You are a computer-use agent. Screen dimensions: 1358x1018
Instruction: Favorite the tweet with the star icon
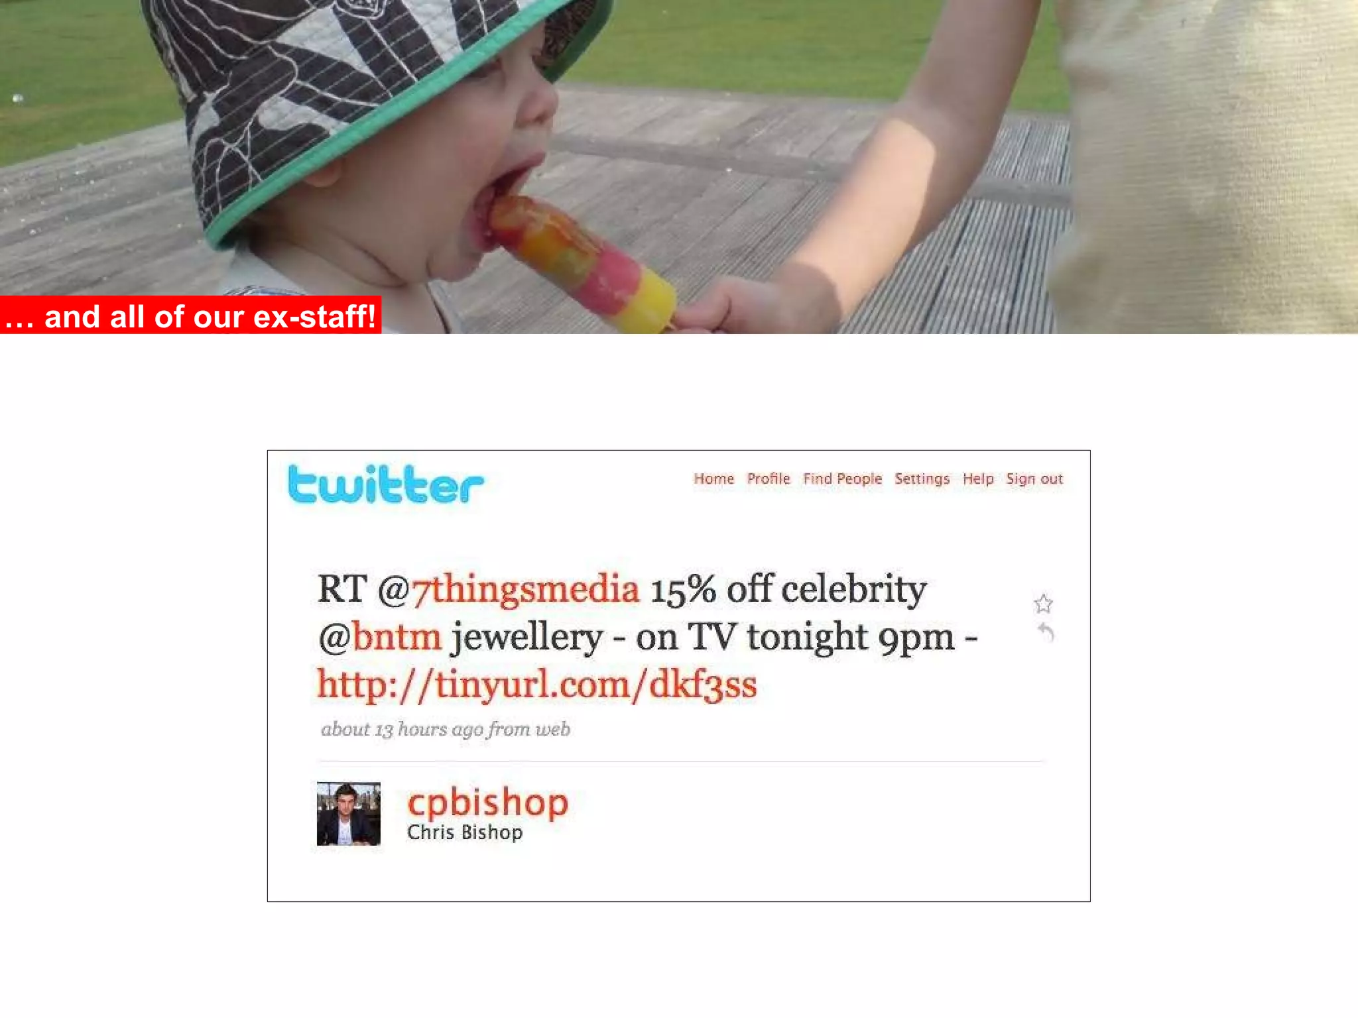click(x=1043, y=604)
